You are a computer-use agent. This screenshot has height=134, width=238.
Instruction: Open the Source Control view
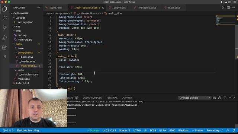coord(5,28)
